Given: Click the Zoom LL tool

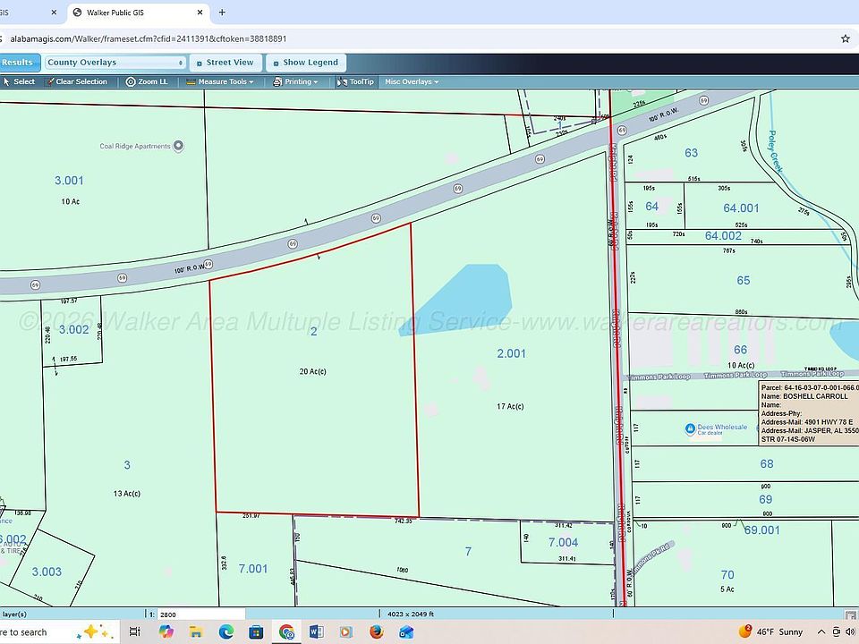Looking at the screenshot, I should click(147, 81).
